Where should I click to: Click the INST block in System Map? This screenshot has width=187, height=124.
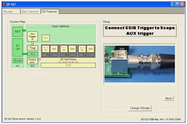18,32
